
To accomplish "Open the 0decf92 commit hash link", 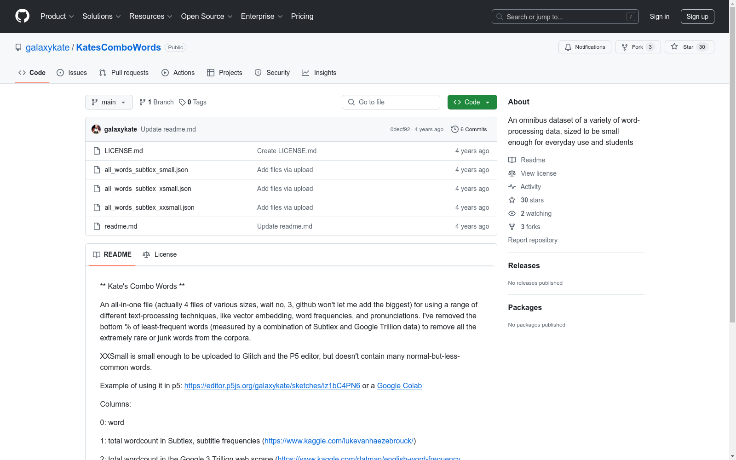I will 400,129.
